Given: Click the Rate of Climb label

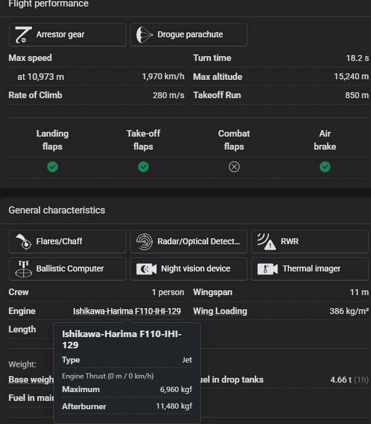Looking at the screenshot, I should [35, 95].
